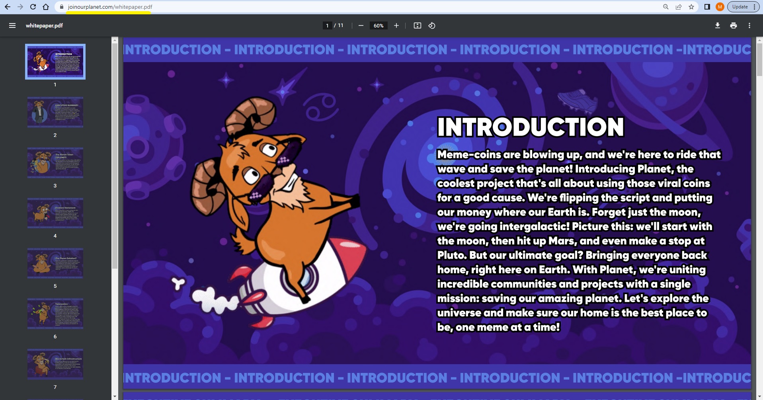Select page 1 thumbnail
The height and width of the screenshot is (400, 763).
[55, 62]
